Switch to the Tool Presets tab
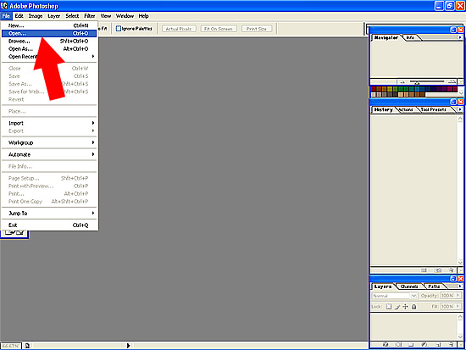This screenshot has width=466, height=350. point(433,109)
